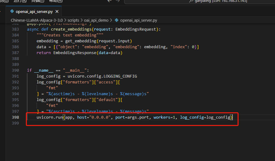This screenshot has height=161, width=275.
Task: Open the oai_api_demo breadcrumb segment
Action: click(x=96, y=20)
